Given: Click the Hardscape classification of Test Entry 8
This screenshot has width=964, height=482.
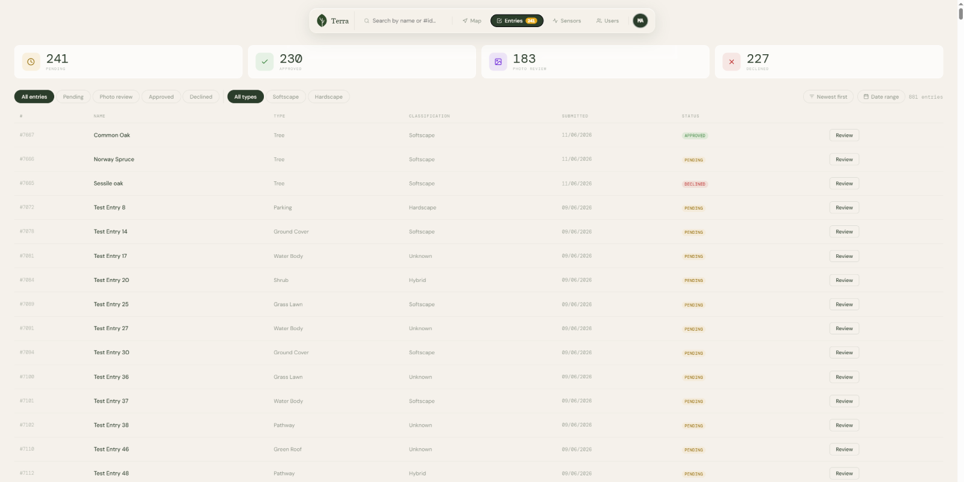Looking at the screenshot, I should [422, 207].
